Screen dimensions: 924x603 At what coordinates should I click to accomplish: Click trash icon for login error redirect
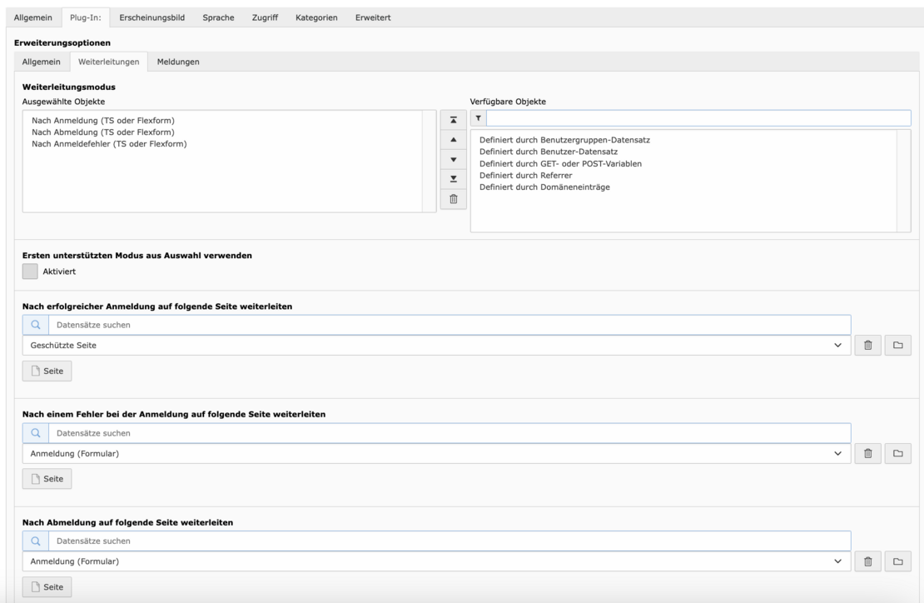[867, 453]
